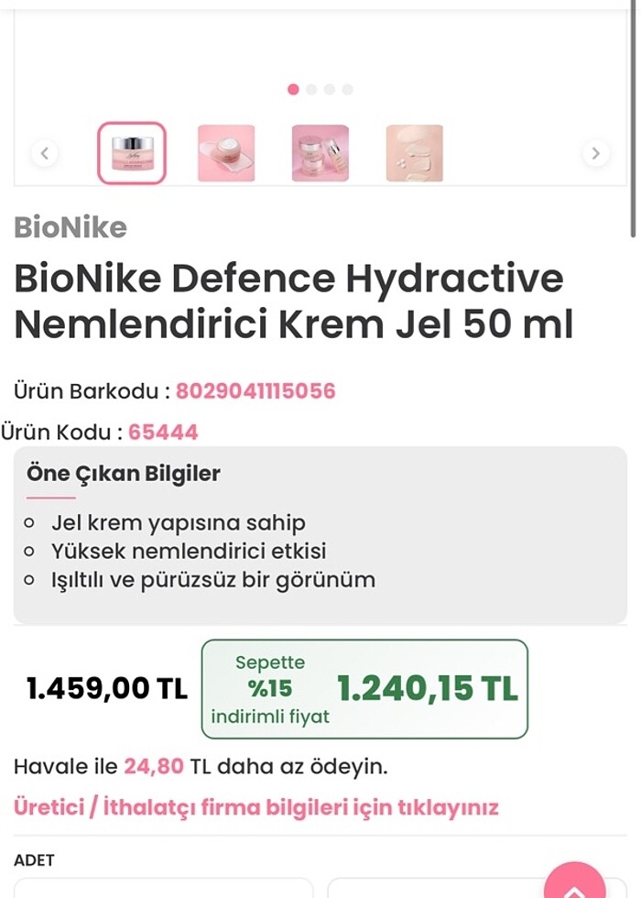This screenshot has width=641, height=898.
Task: Click the left carousel arrow
Action: coord(45,153)
